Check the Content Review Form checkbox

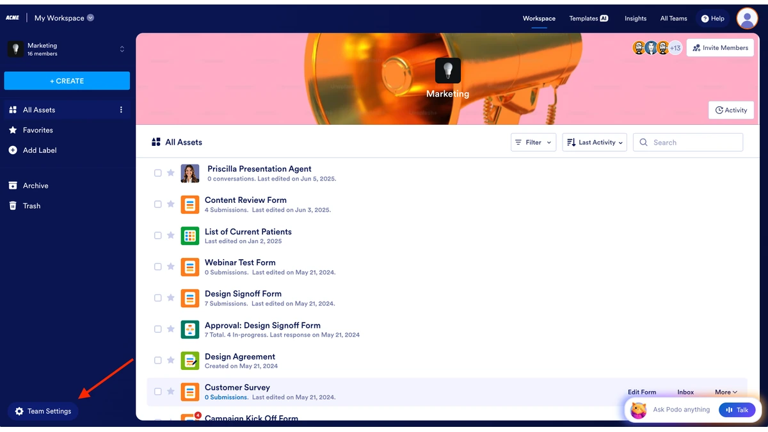coord(158,204)
